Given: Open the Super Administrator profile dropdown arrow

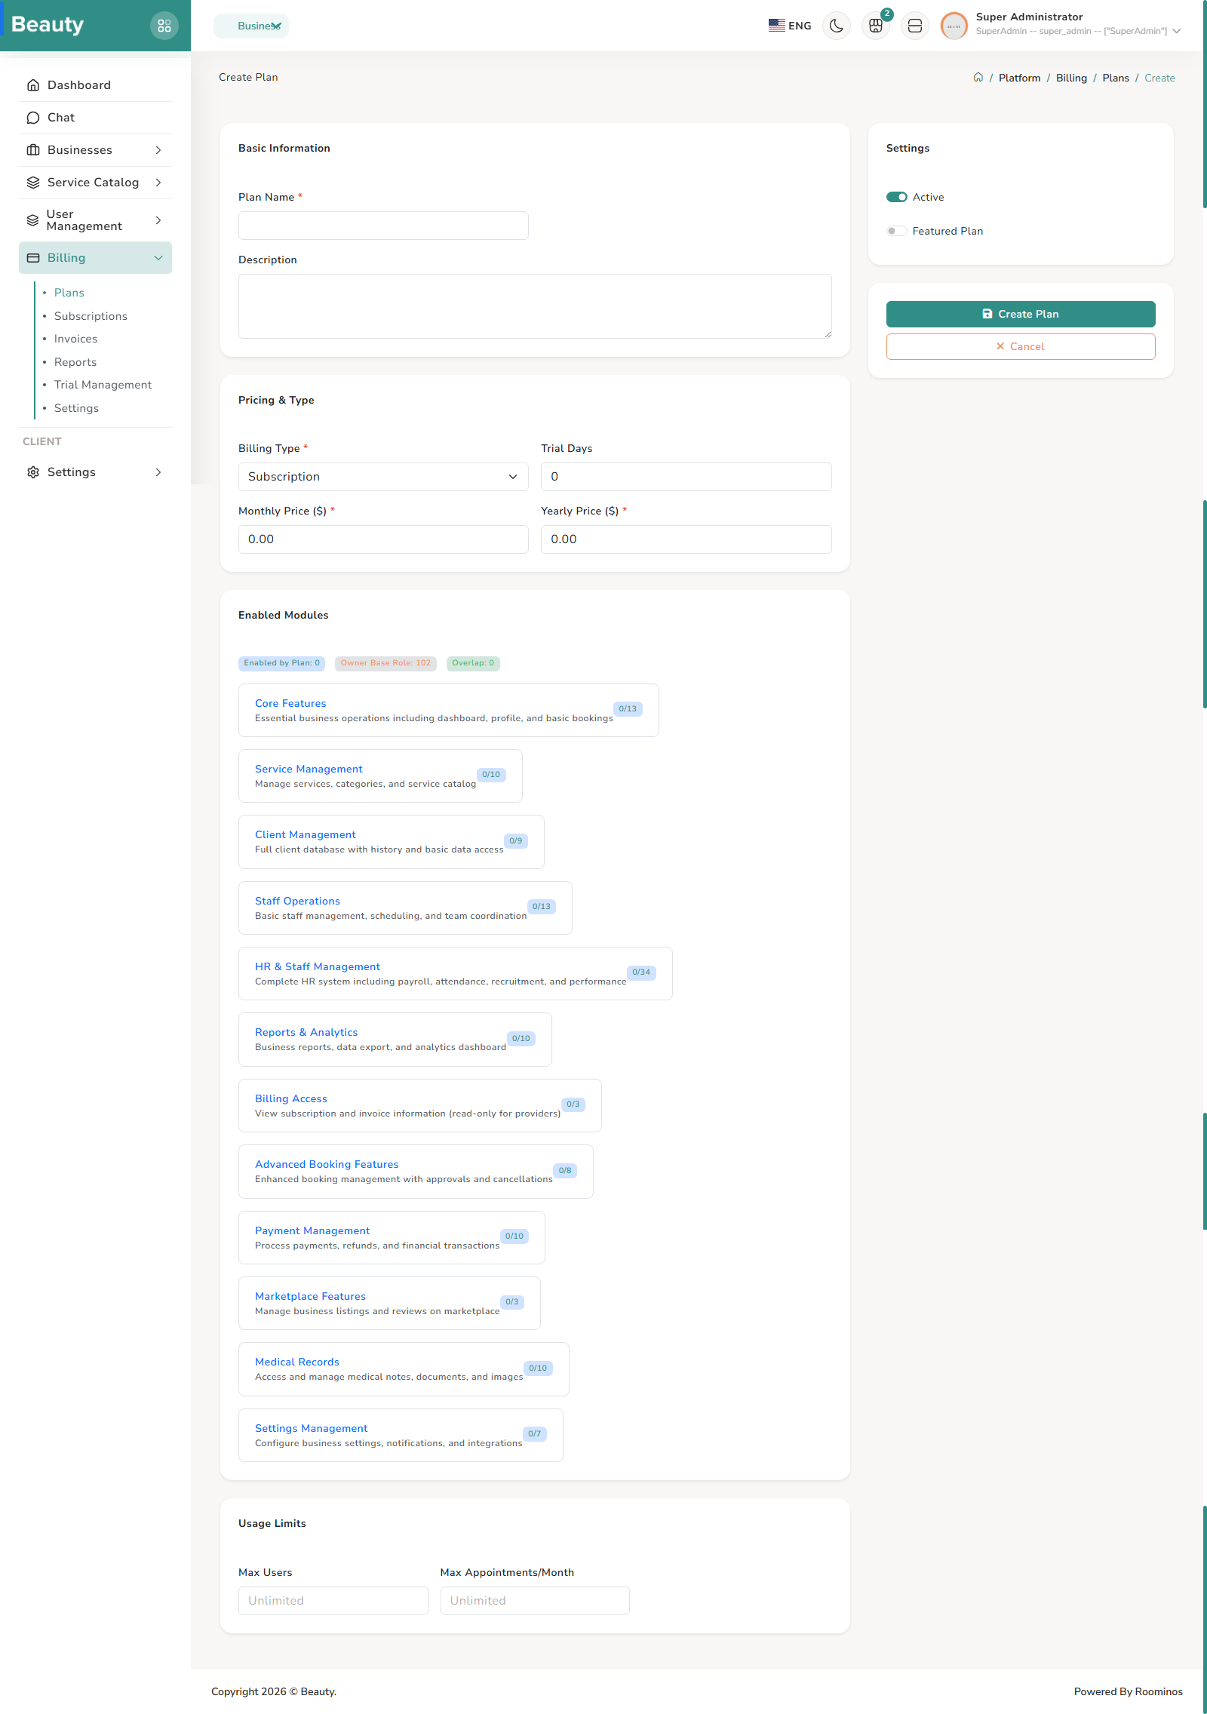Looking at the screenshot, I should tap(1177, 31).
